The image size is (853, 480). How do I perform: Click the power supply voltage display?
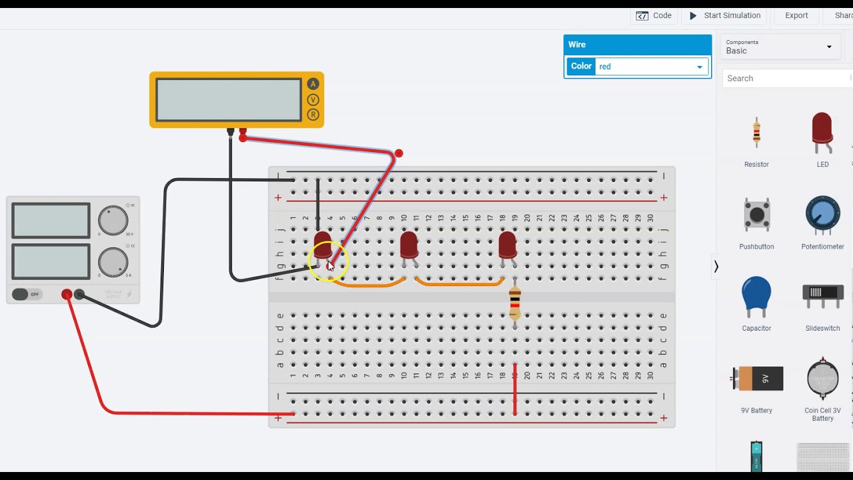(51, 221)
